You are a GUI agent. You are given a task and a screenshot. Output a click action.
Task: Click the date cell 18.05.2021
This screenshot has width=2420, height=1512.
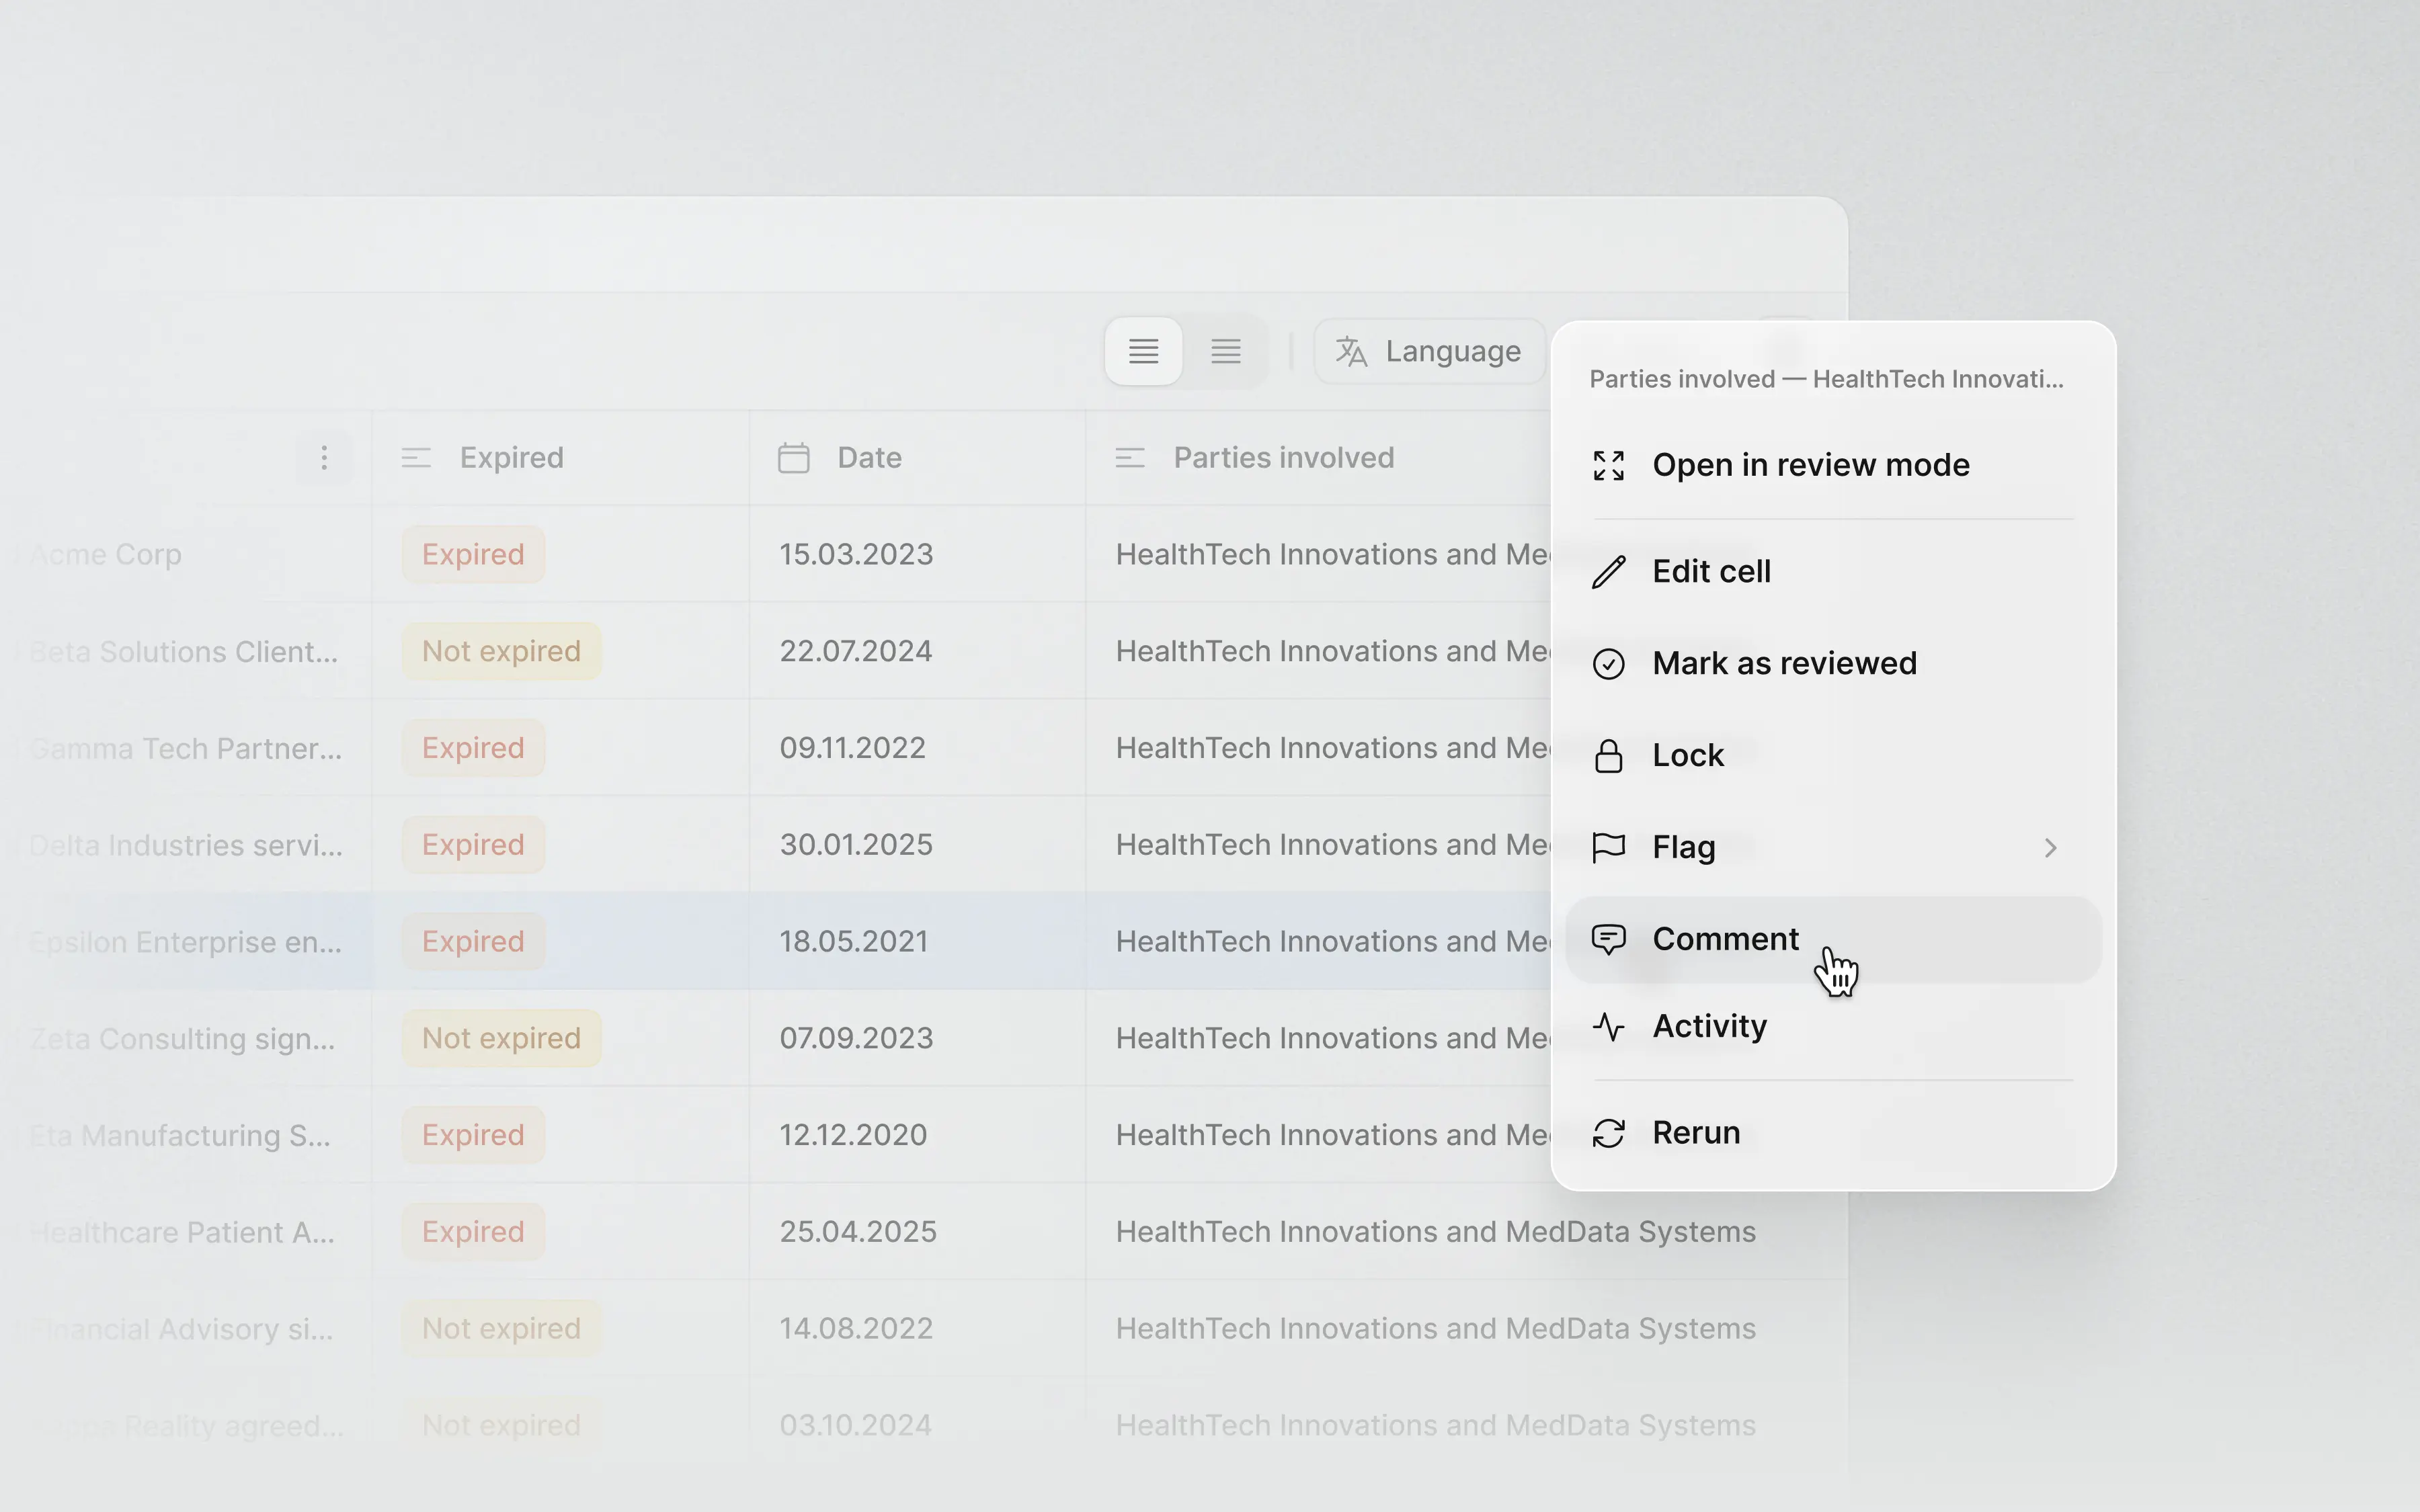pyautogui.click(x=854, y=942)
